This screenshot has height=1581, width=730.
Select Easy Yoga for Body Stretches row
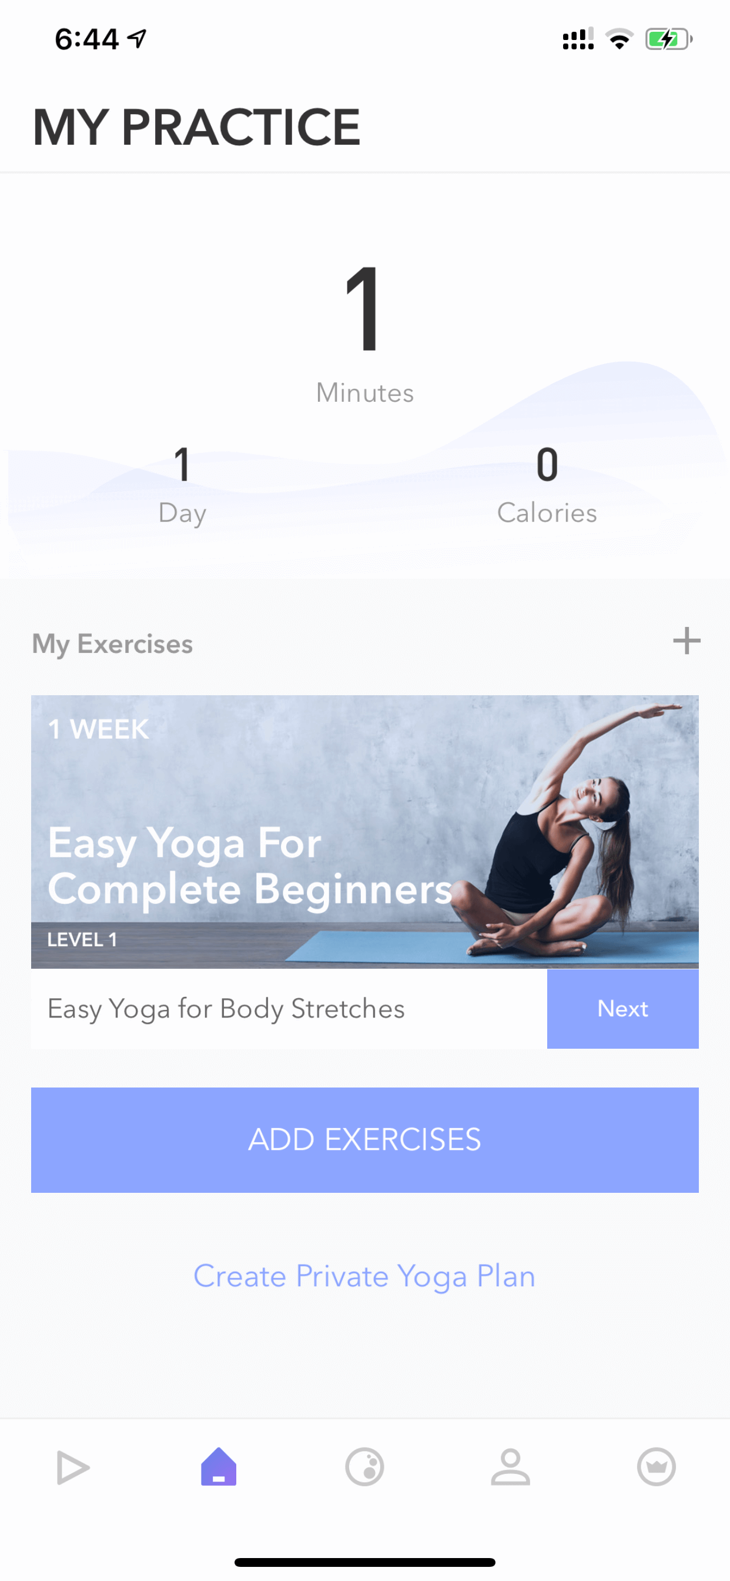289,1008
